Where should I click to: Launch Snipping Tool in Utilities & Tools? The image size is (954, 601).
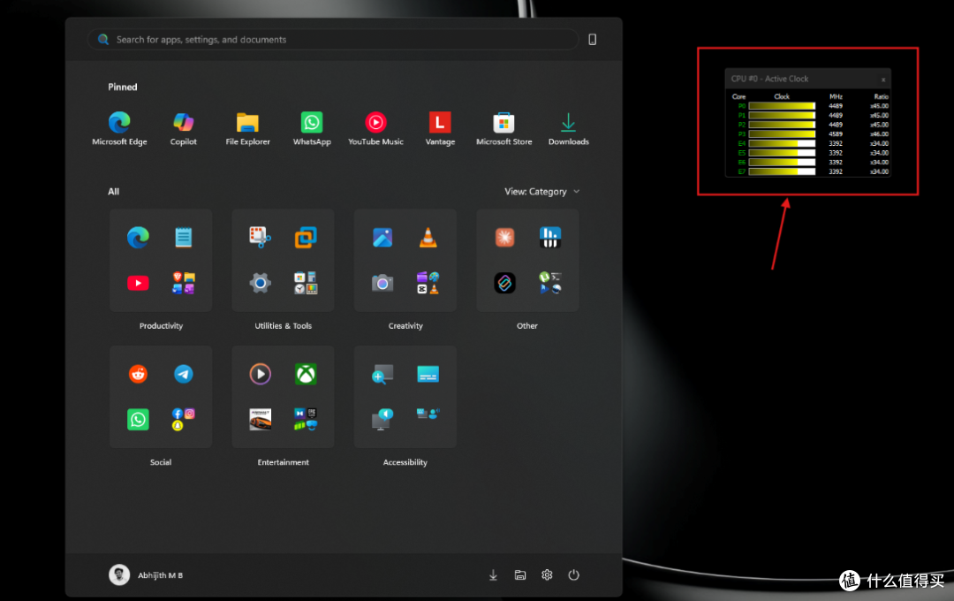pyautogui.click(x=260, y=237)
